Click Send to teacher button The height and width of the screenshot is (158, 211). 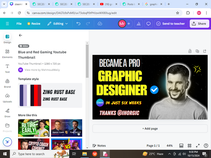171,24
